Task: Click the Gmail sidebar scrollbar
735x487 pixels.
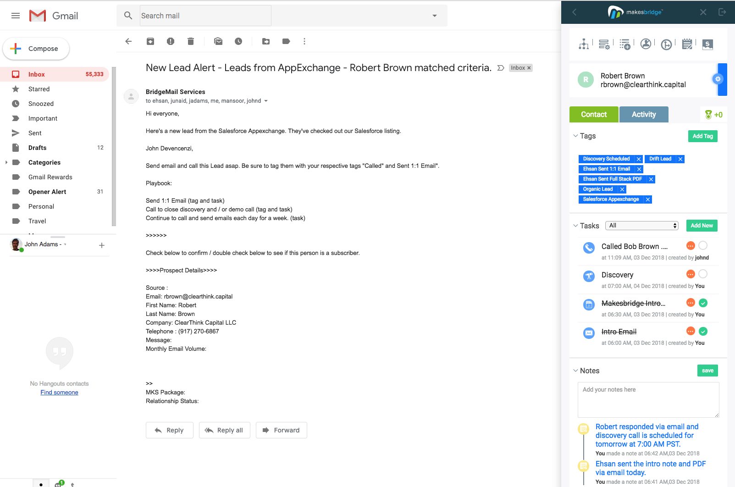Action: (114, 147)
